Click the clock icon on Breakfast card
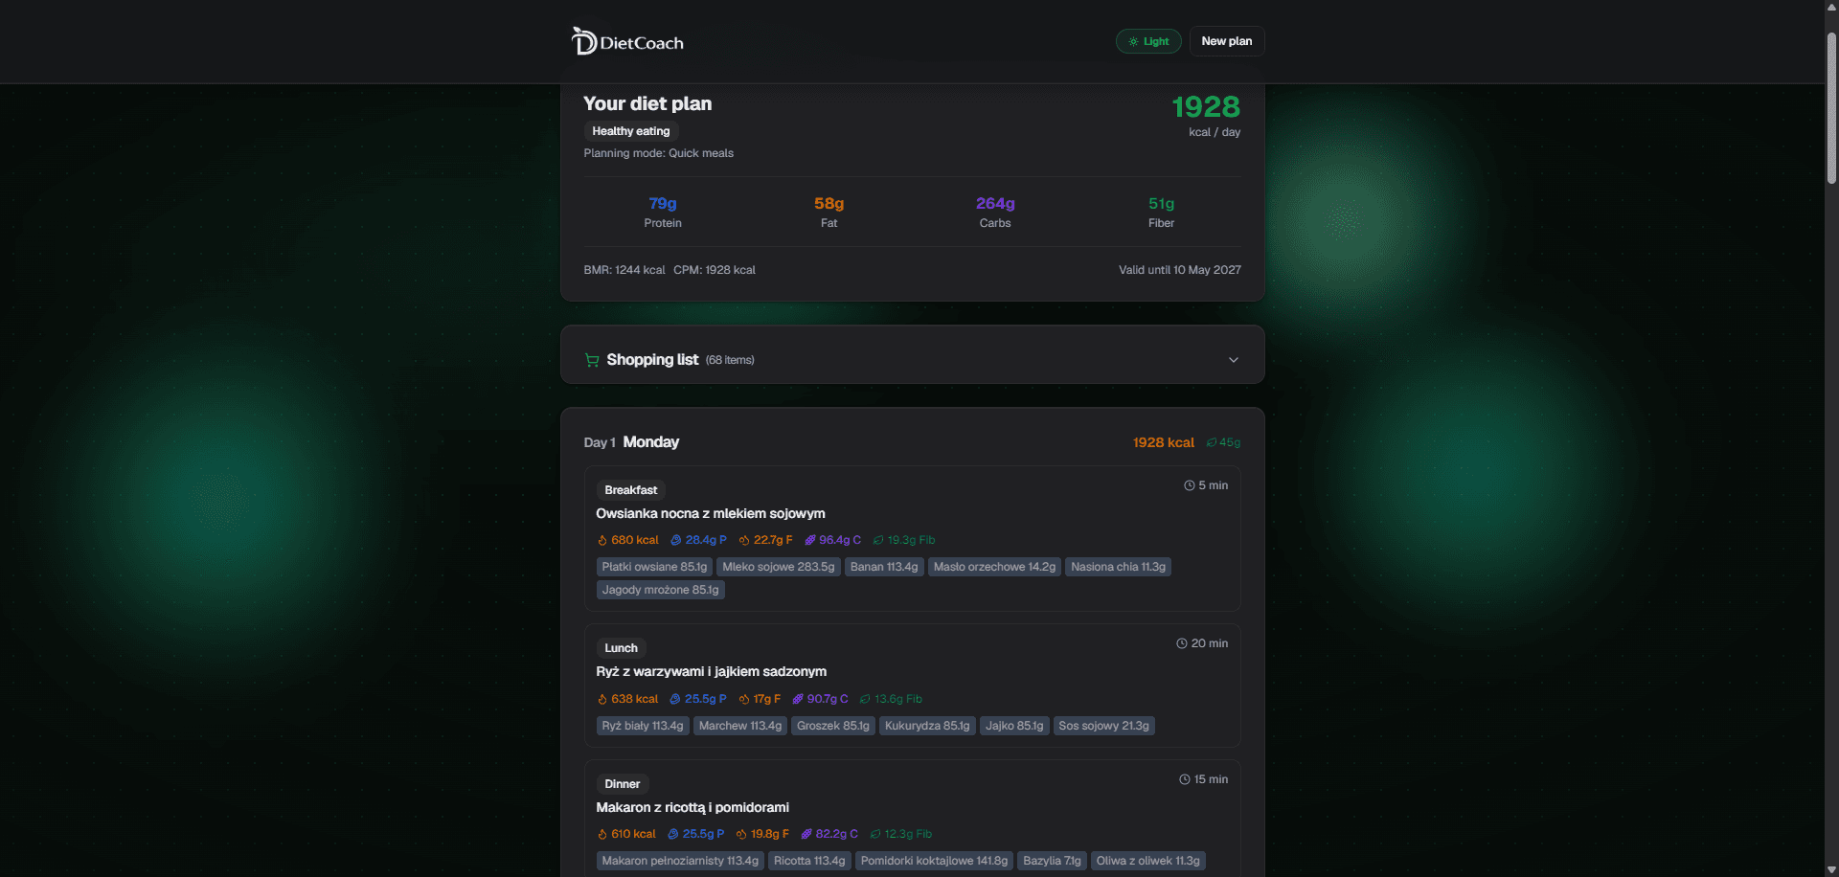This screenshot has width=1839, height=877. click(1189, 485)
